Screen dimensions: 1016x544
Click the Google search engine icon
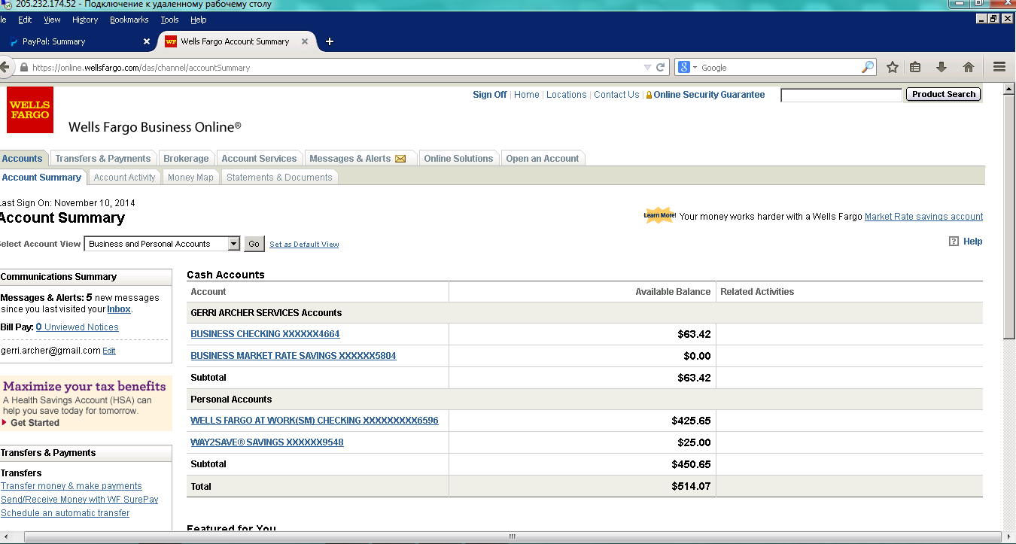pos(684,67)
